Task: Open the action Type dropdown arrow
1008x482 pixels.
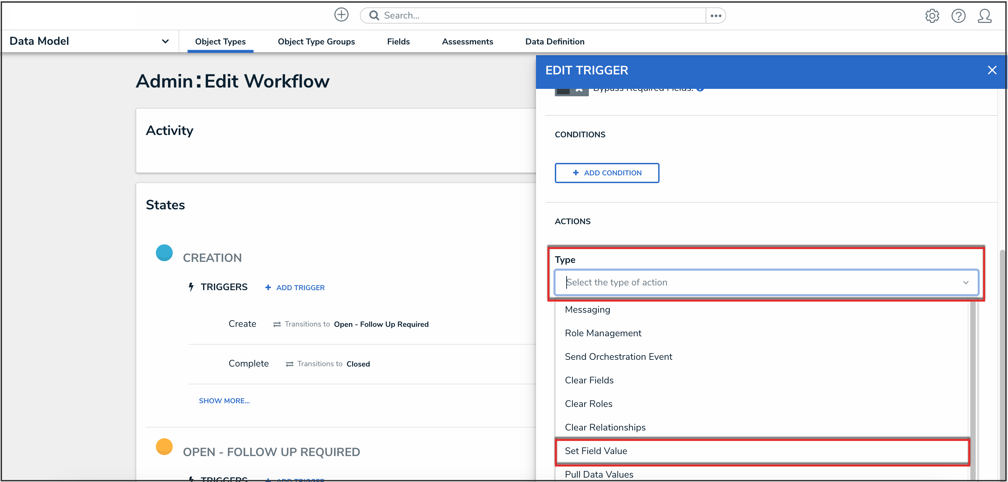Action: pos(966,282)
